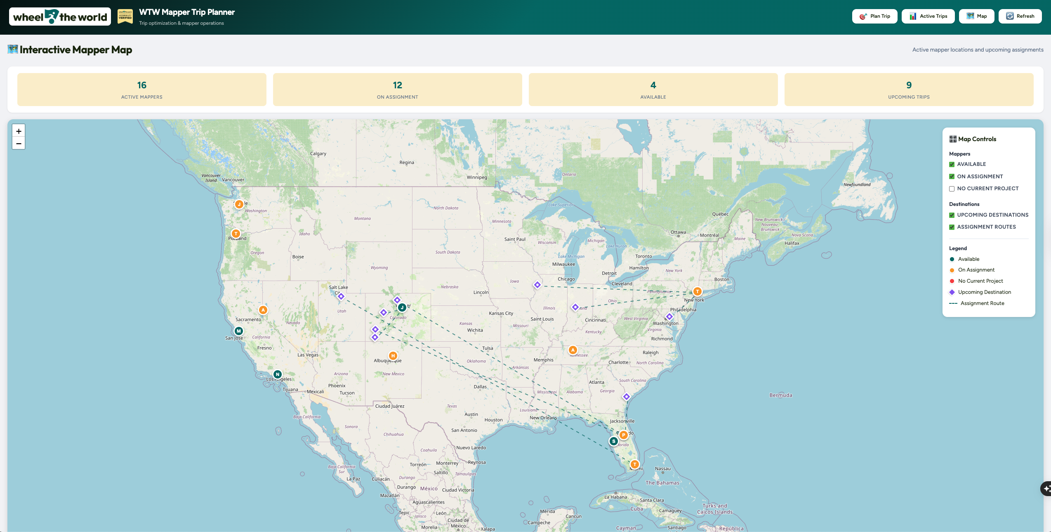Click the teal mapper marker S in Florida
The height and width of the screenshot is (532, 1051).
click(x=613, y=441)
